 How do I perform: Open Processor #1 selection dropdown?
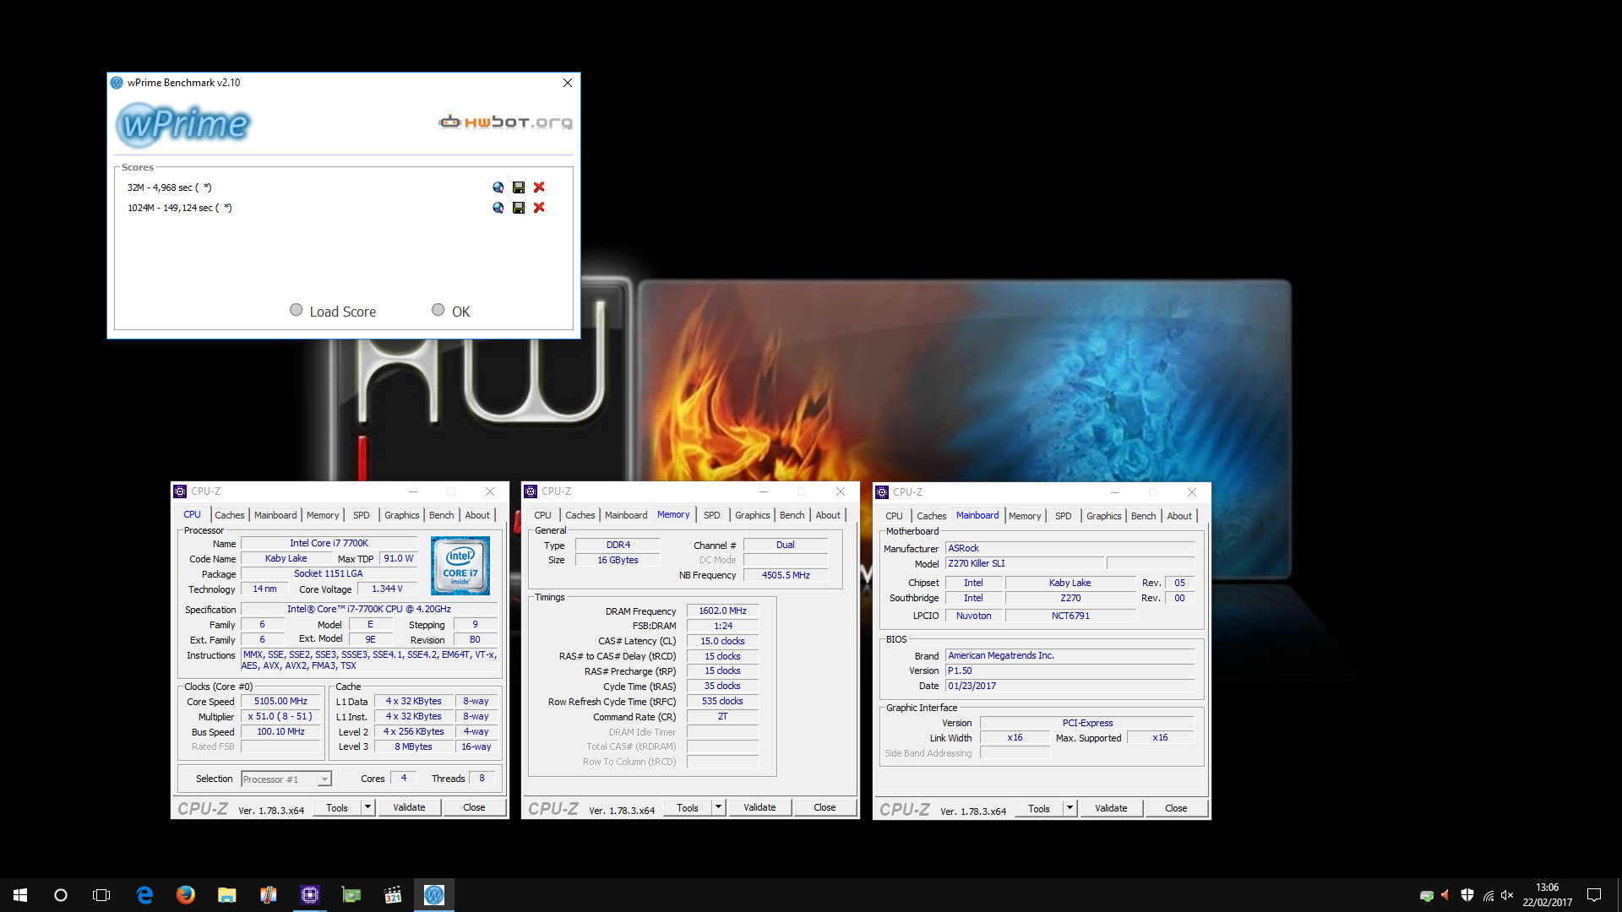pyautogui.click(x=286, y=779)
